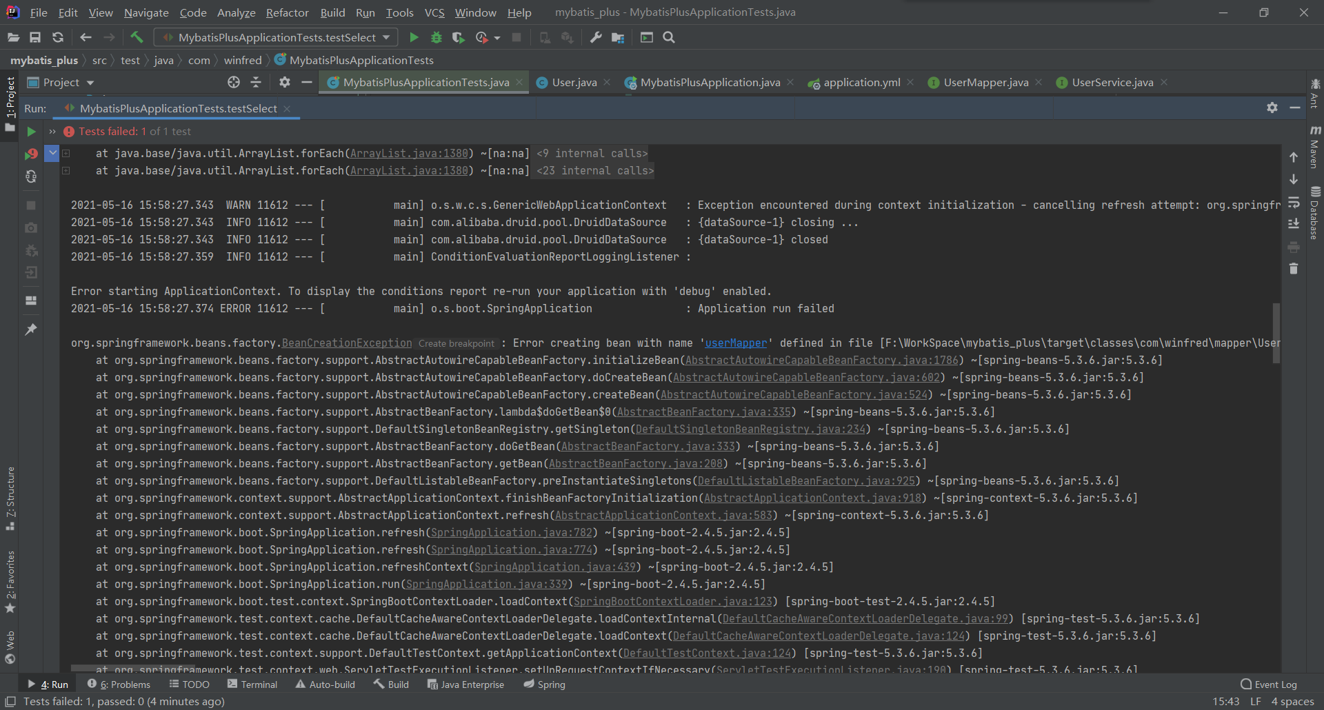The height and width of the screenshot is (710, 1324).
Task: Start debugging with the green bug icon
Action: (x=436, y=37)
